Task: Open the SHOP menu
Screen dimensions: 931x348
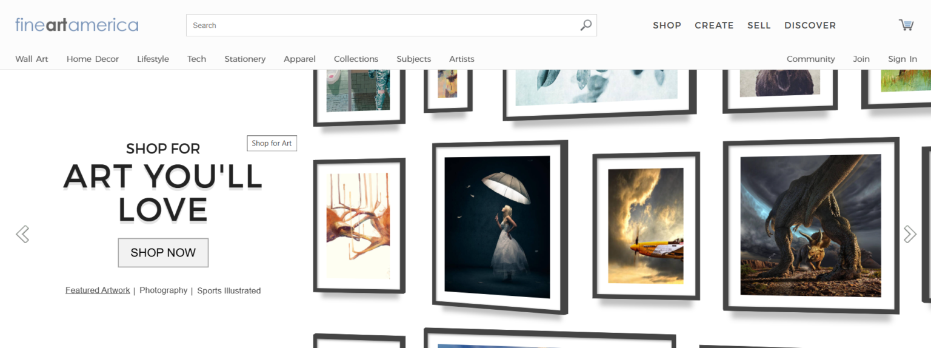Action: [667, 25]
